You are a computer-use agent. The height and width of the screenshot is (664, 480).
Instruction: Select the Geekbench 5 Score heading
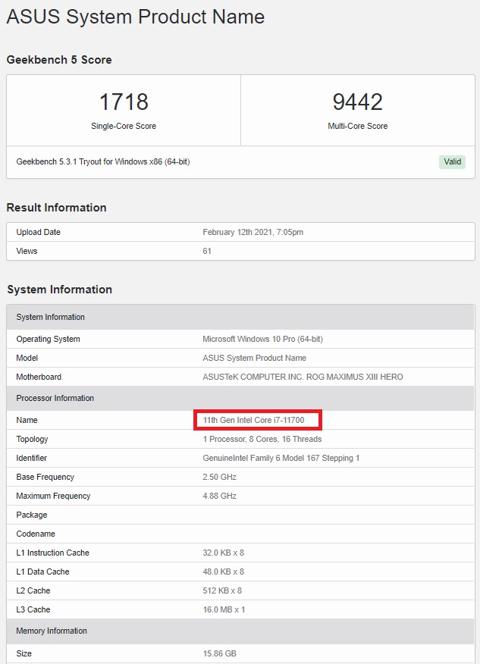(59, 60)
